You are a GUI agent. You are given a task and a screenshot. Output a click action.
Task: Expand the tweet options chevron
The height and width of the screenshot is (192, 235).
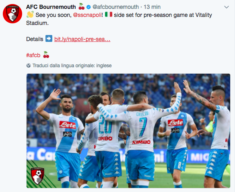[227, 7]
